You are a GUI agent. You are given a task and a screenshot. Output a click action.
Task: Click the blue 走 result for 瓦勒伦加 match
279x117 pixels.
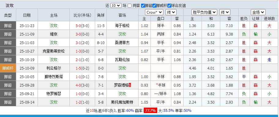(x=270, y=60)
